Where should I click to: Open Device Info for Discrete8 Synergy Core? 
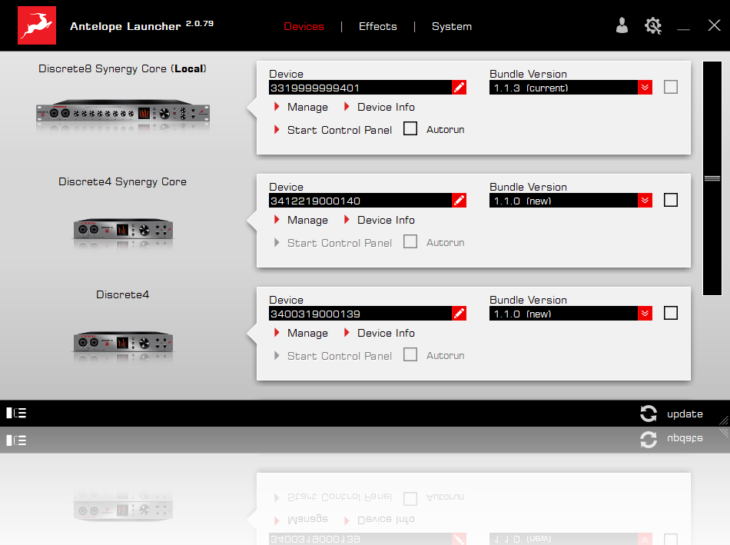[x=386, y=107]
